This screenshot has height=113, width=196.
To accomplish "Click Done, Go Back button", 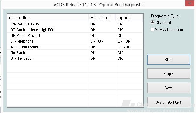I will click(169, 102).
